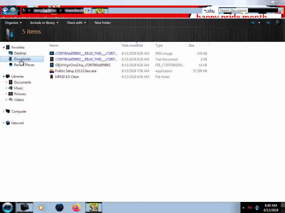This screenshot has height=213, width=285.
Task: Select the Music library
Action: coord(19,88)
